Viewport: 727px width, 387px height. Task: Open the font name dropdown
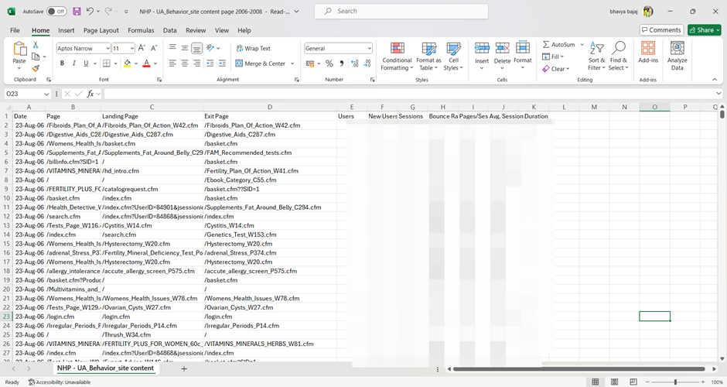click(x=105, y=48)
